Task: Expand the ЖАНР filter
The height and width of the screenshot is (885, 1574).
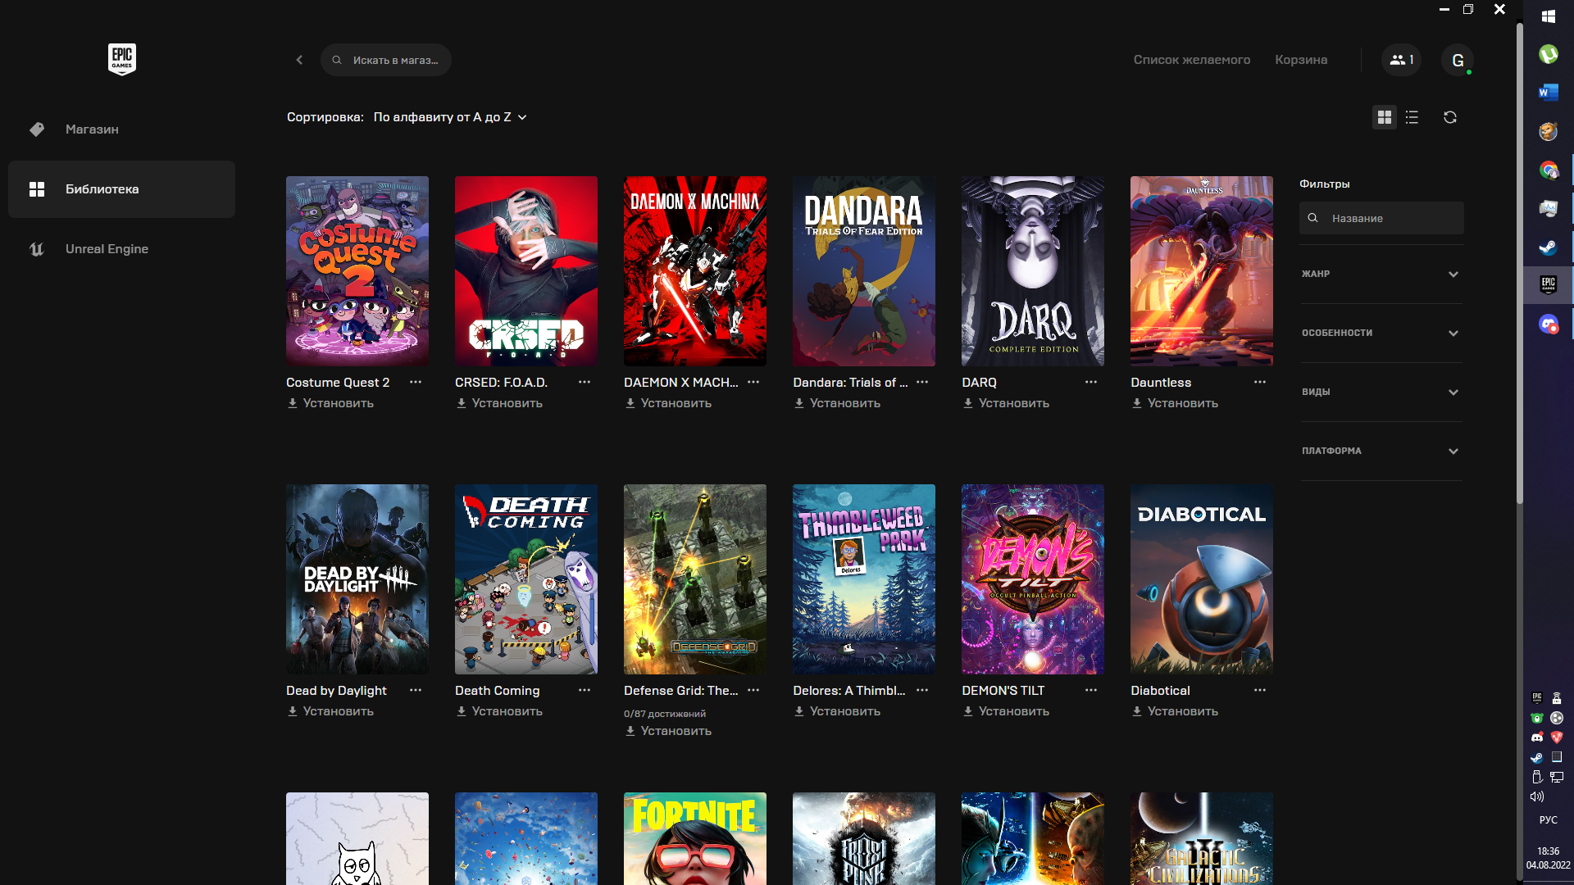Action: coord(1381,274)
